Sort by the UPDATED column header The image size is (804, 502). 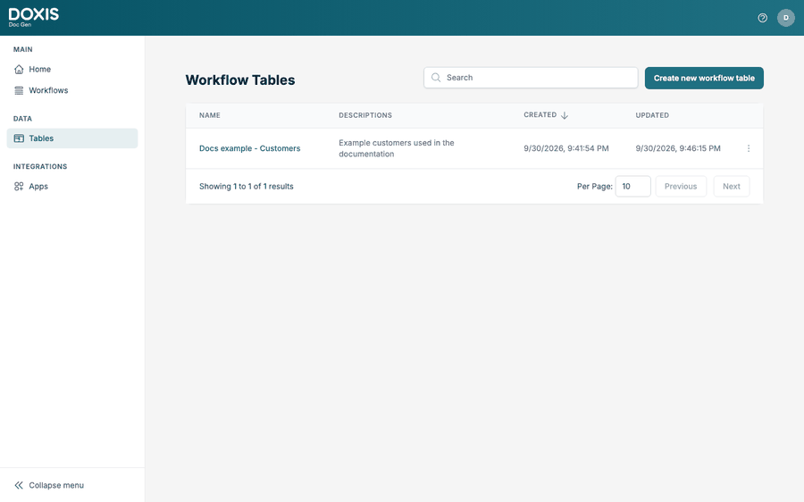pos(652,115)
